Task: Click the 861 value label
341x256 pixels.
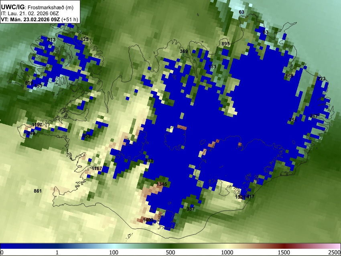Action: point(38,191)
